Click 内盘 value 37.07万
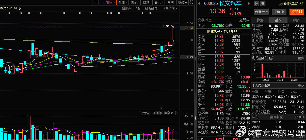 click(x=244, y=109)
